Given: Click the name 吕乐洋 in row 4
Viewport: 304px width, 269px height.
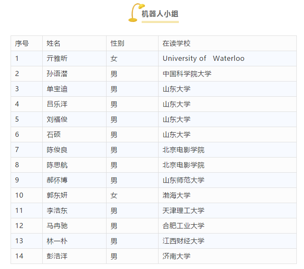Looking at the screenshot, I should click(x=57, y=104).
